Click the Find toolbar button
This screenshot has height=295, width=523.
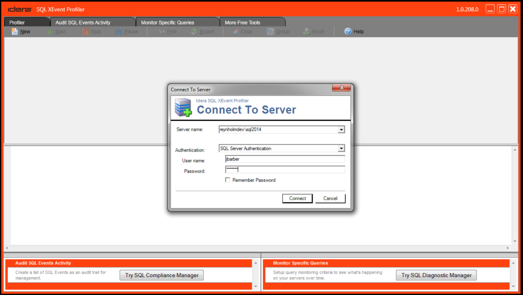(167, 31)
